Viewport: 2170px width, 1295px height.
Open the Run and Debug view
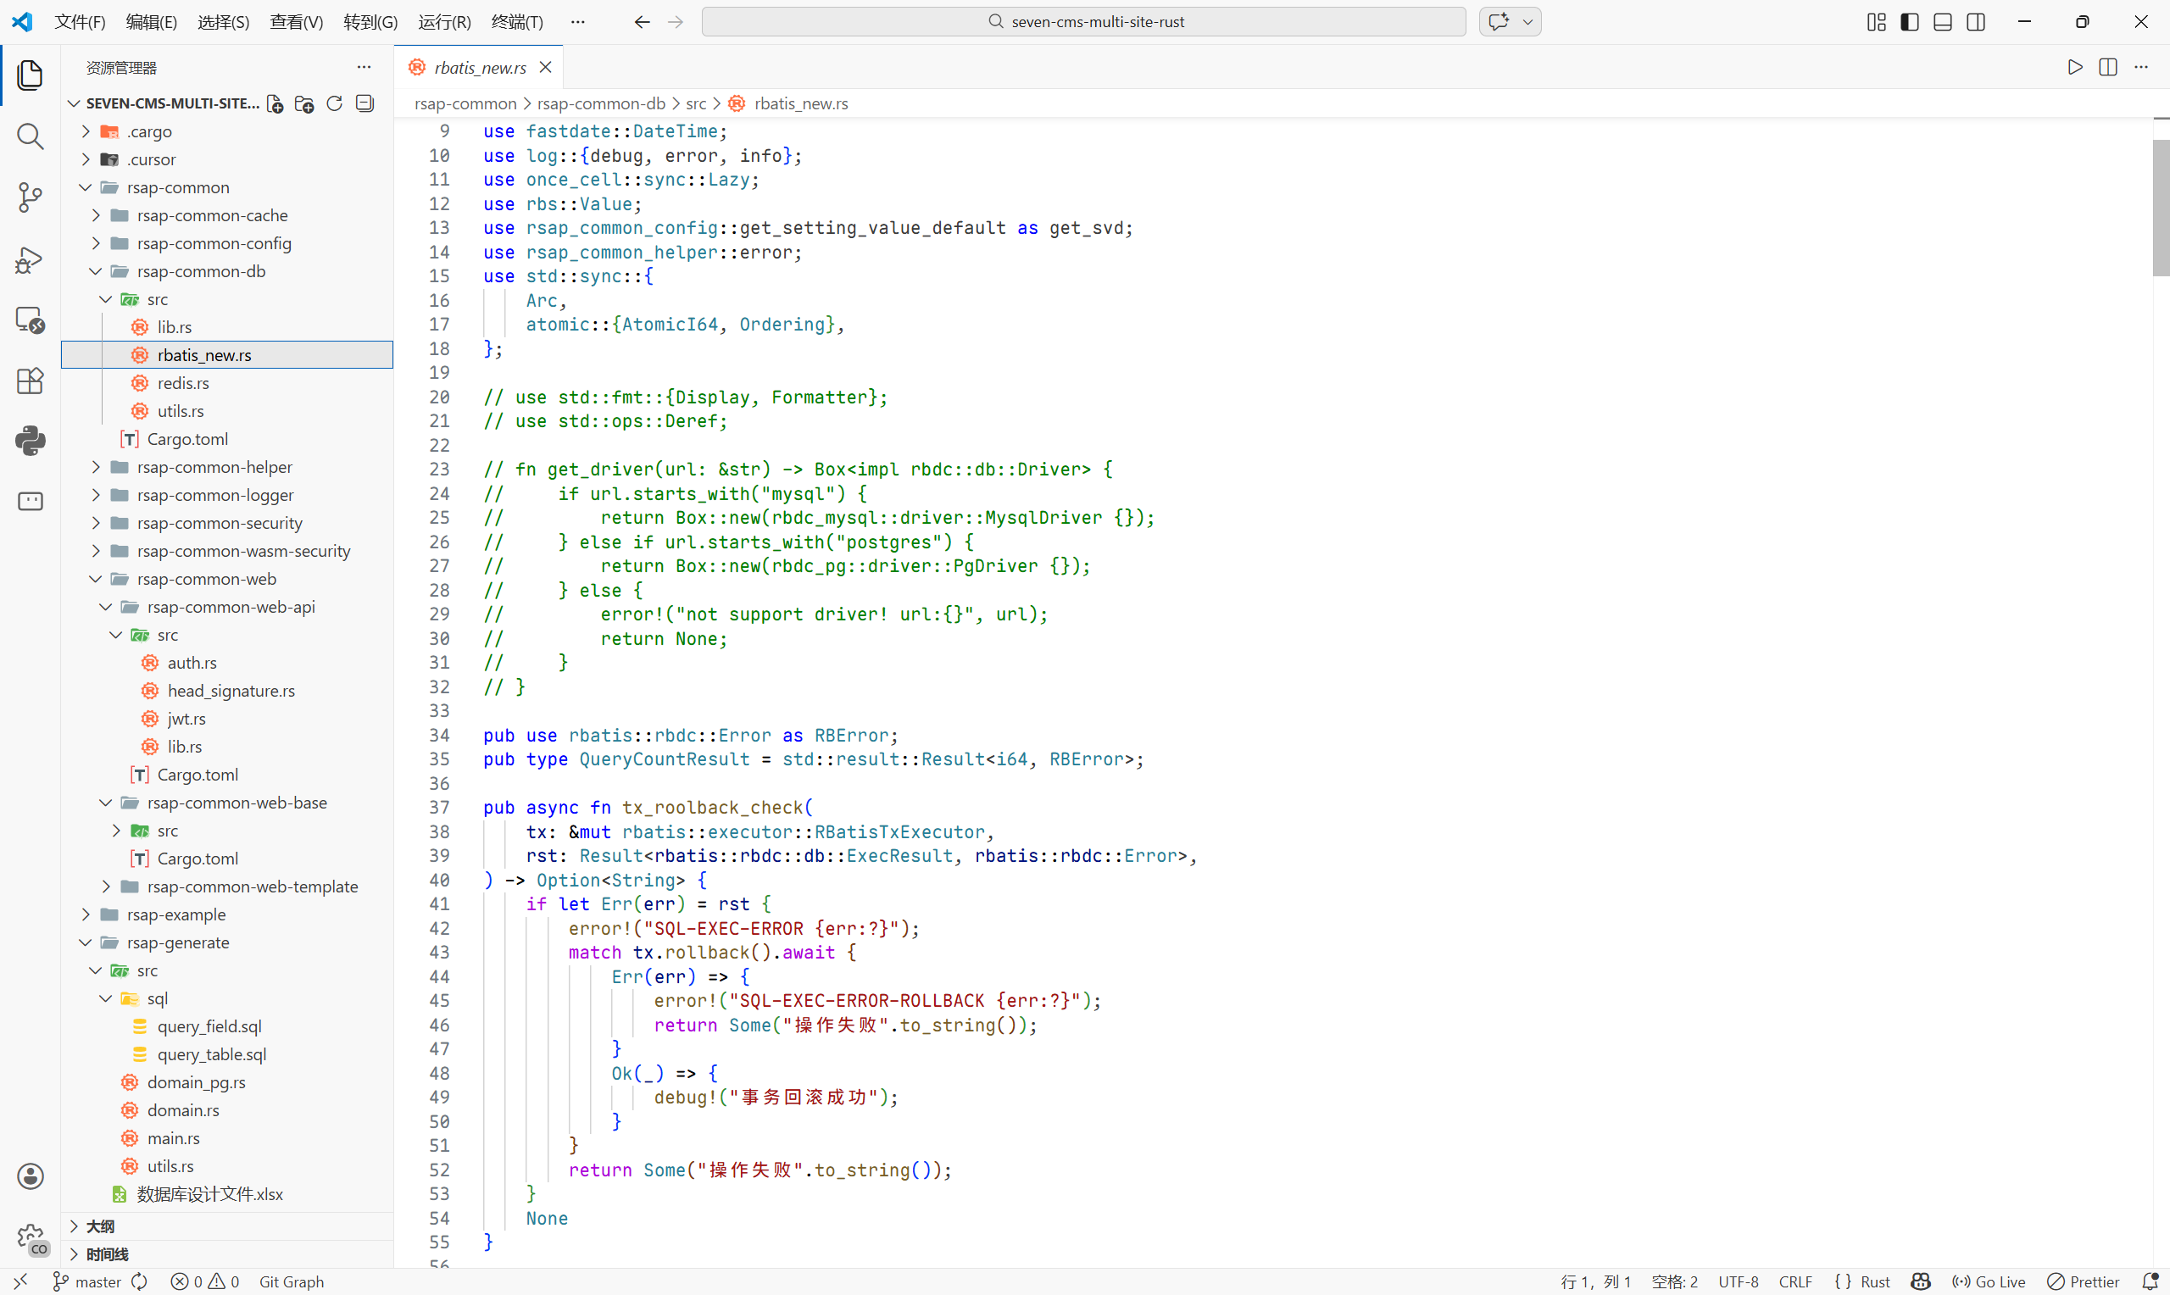pos(30,259)
